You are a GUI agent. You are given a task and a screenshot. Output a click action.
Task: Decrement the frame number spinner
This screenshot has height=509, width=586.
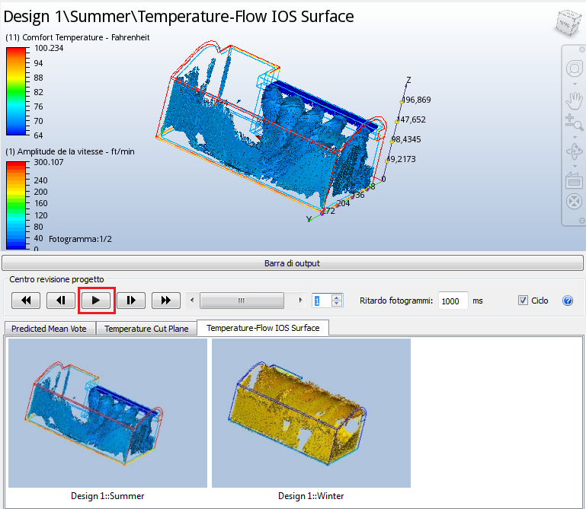(337, 304)
